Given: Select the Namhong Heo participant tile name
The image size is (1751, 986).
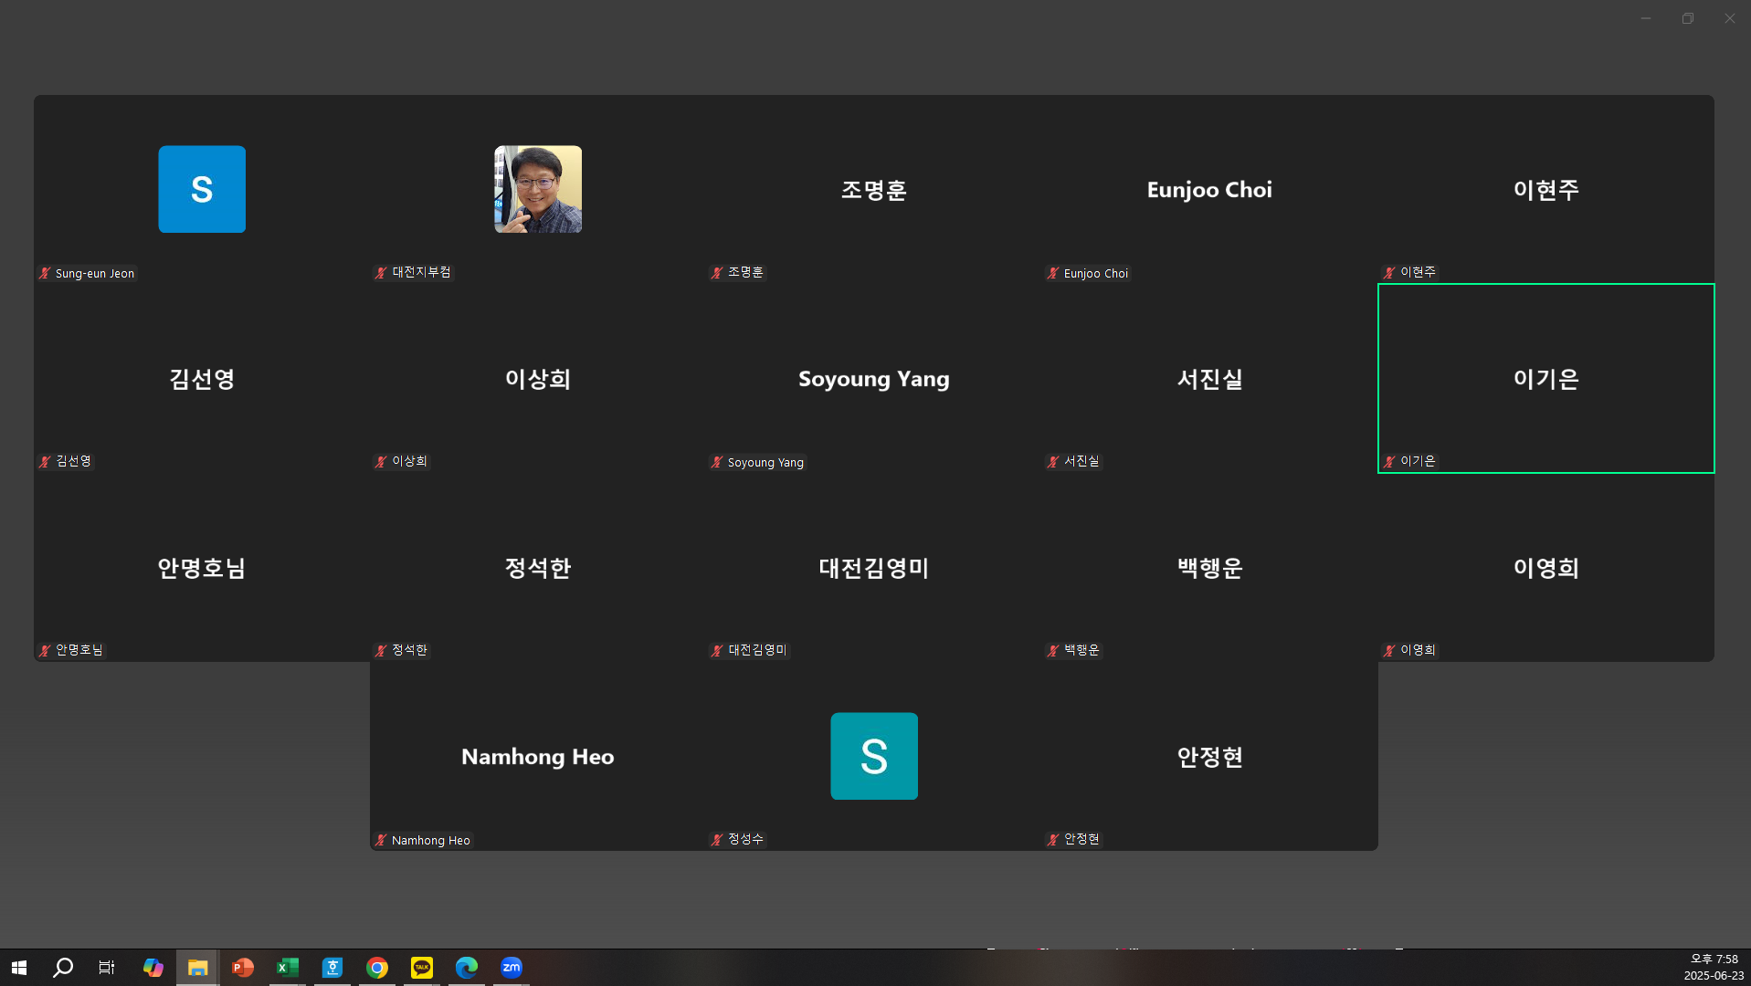Looking at the screenshot, I should [x=538, y=757].
